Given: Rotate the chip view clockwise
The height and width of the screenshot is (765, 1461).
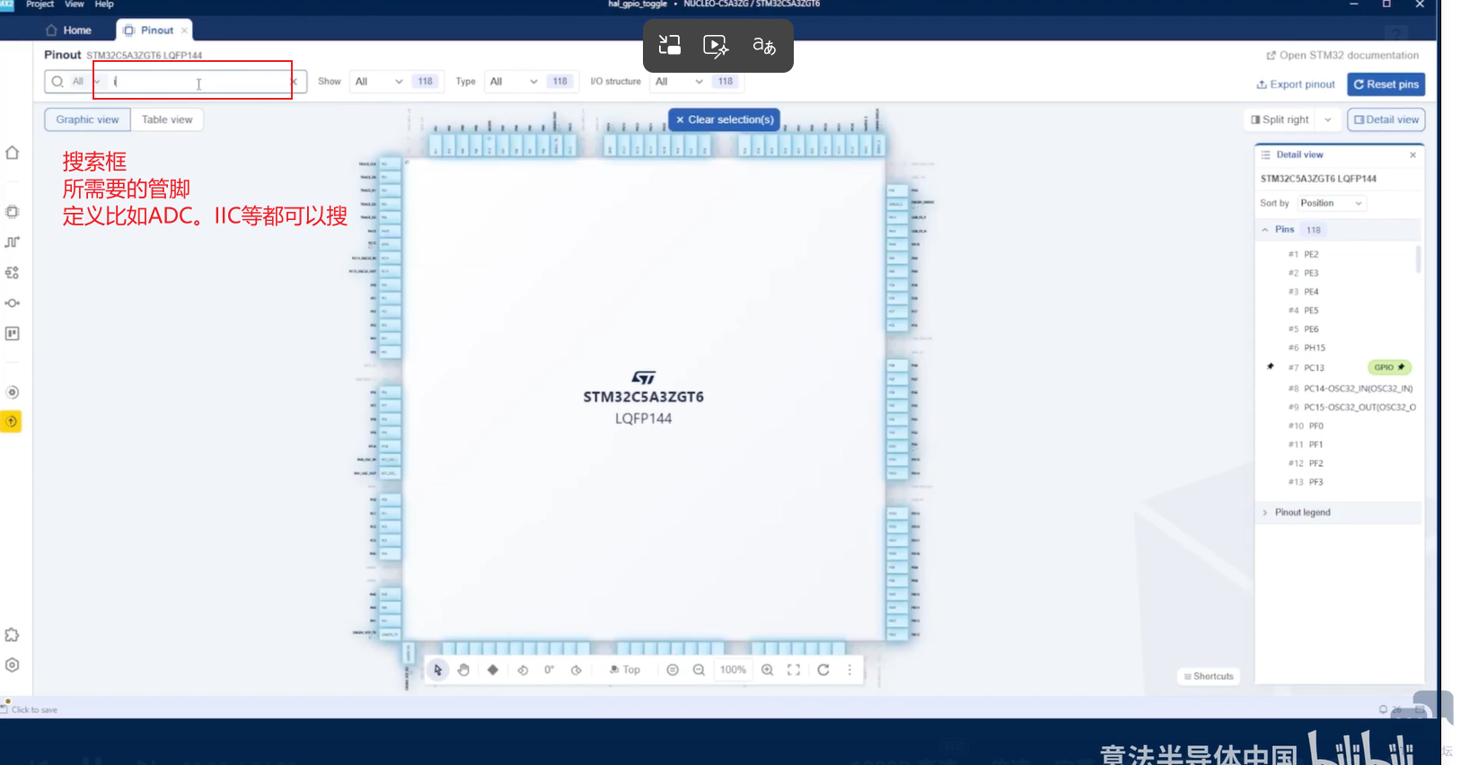Looking at the screenshot, I should click(576, 670).
